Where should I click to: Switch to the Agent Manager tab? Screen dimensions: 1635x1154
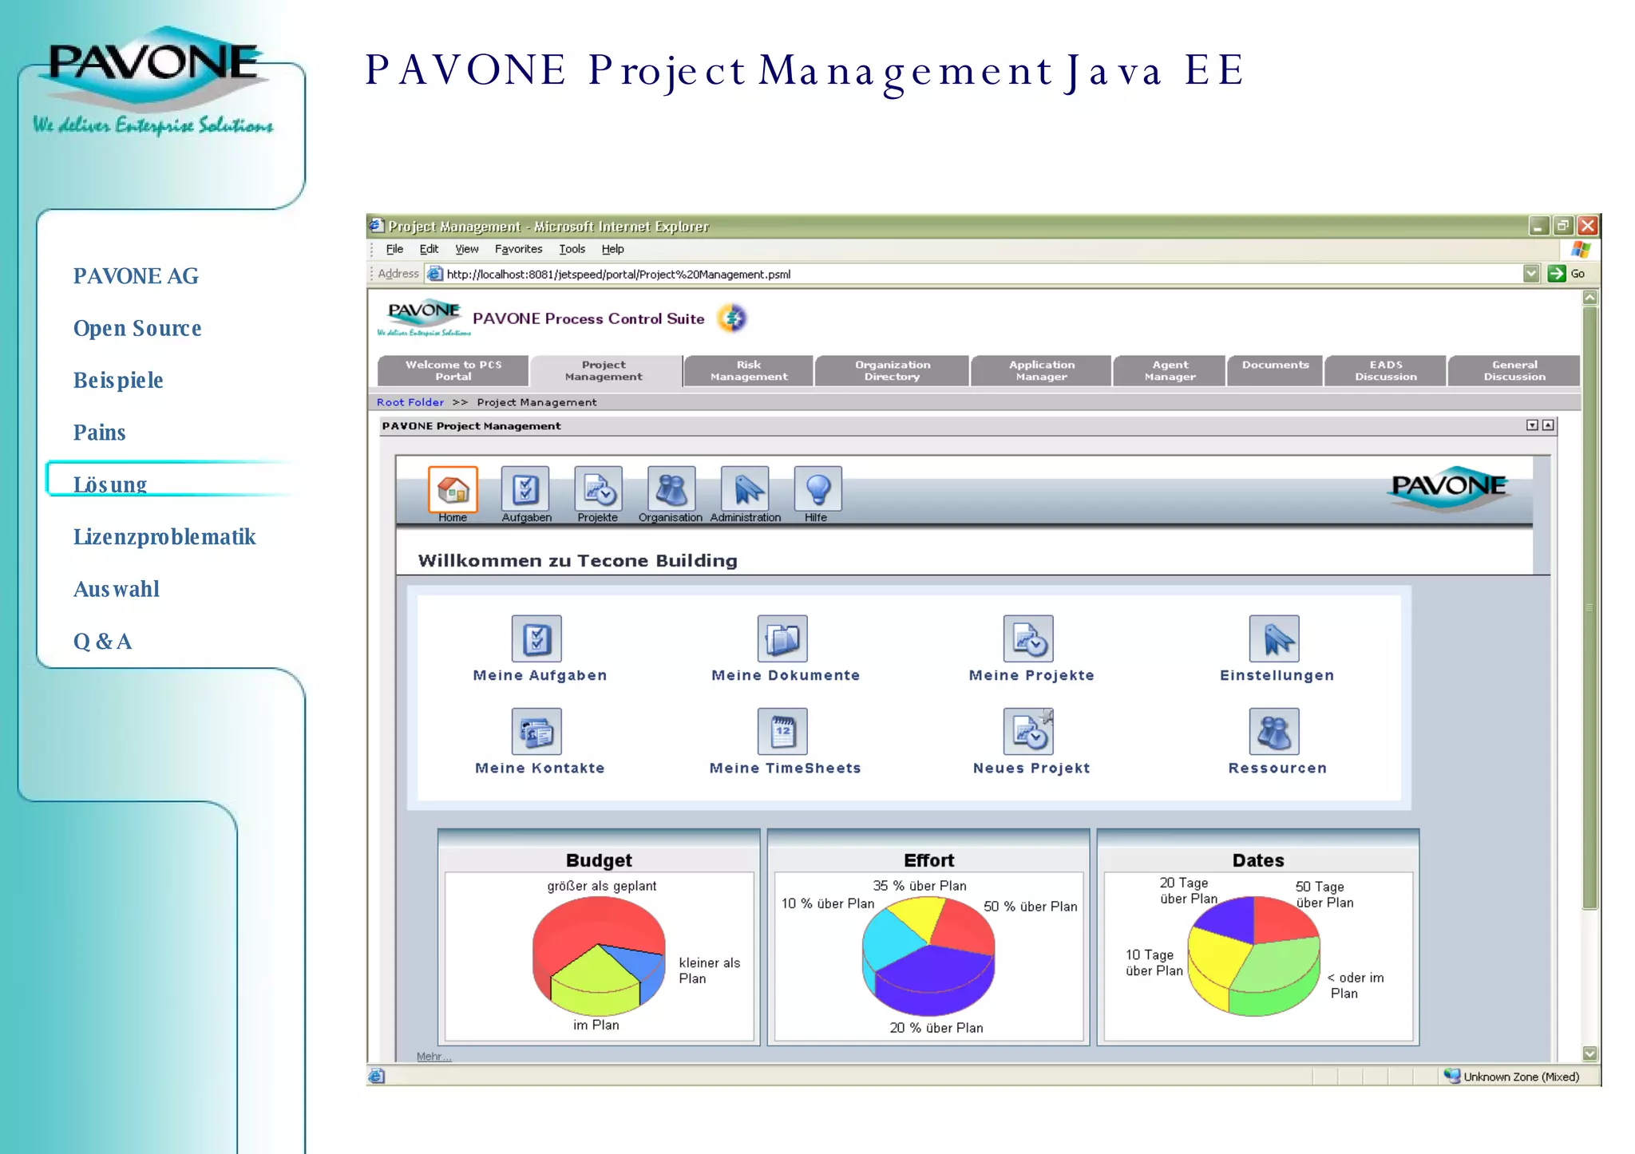(1170, 370)
